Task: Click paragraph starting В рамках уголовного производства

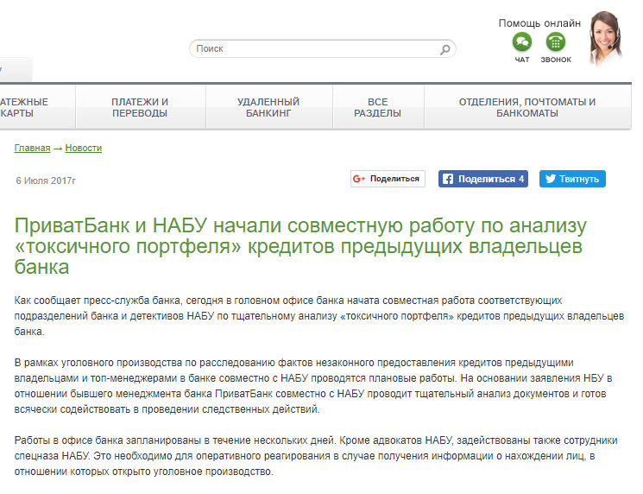Action: click(x=313, y=386)
